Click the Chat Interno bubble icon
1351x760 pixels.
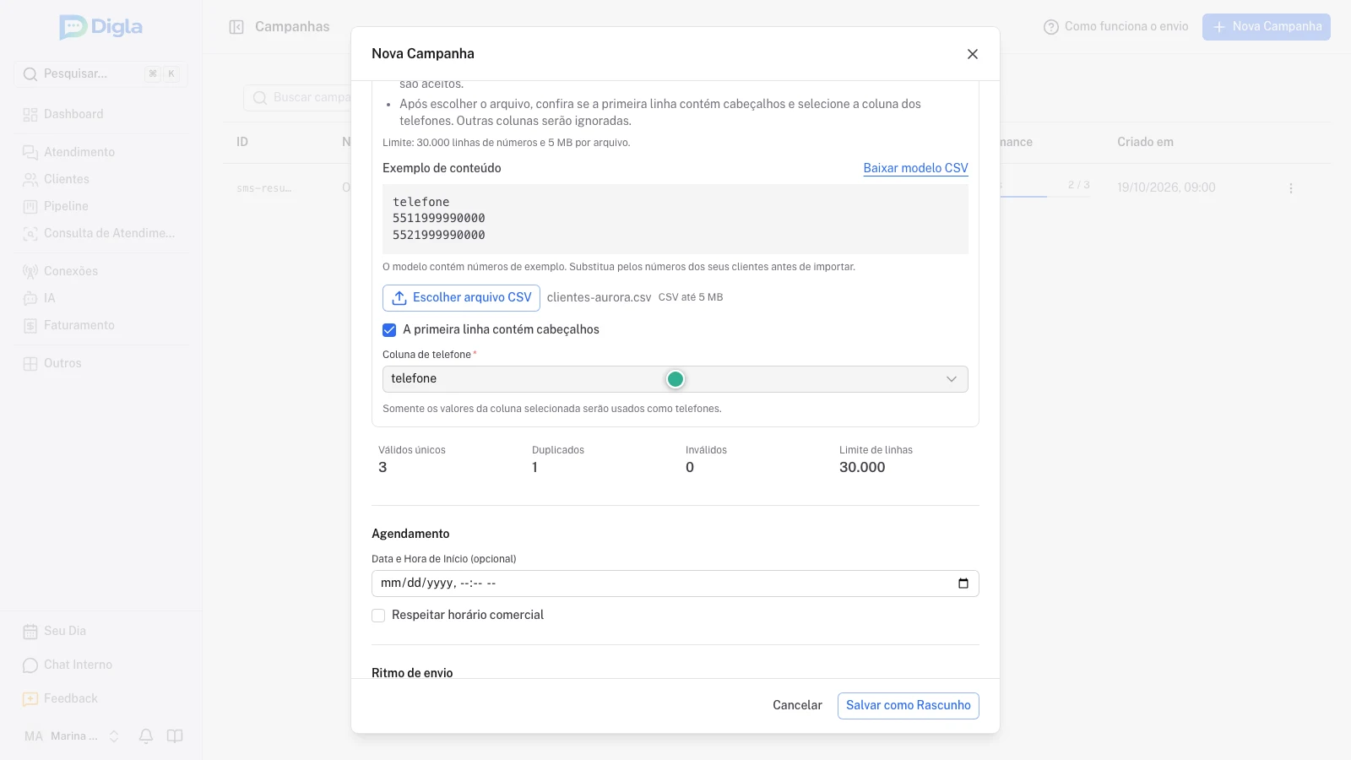coord(30,665)
